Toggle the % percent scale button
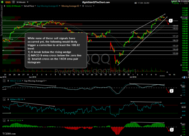 tap(186, 77)
